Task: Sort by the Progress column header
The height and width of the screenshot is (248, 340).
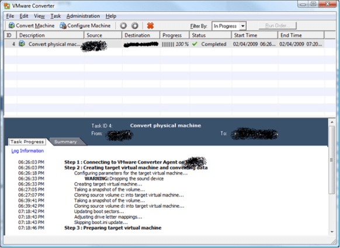Action: [175, 35]
